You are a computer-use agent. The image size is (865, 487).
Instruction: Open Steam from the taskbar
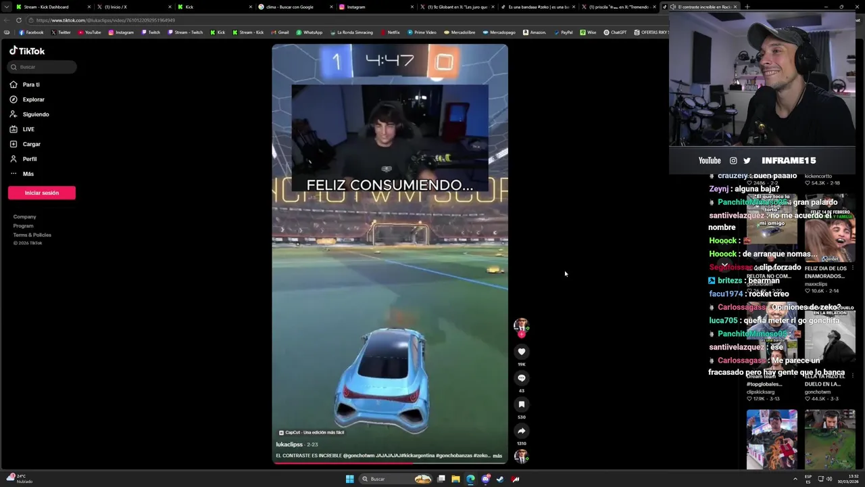coord(500,479)
